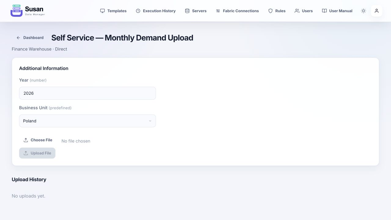Open the Templates nav item
391x220 pixels.
click(x=113, y=11)
